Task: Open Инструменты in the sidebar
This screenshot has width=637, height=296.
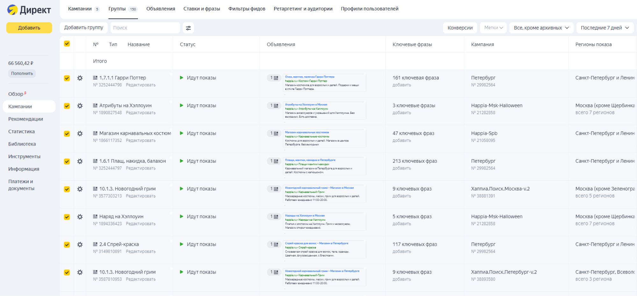Action: [x=24, y=156]
